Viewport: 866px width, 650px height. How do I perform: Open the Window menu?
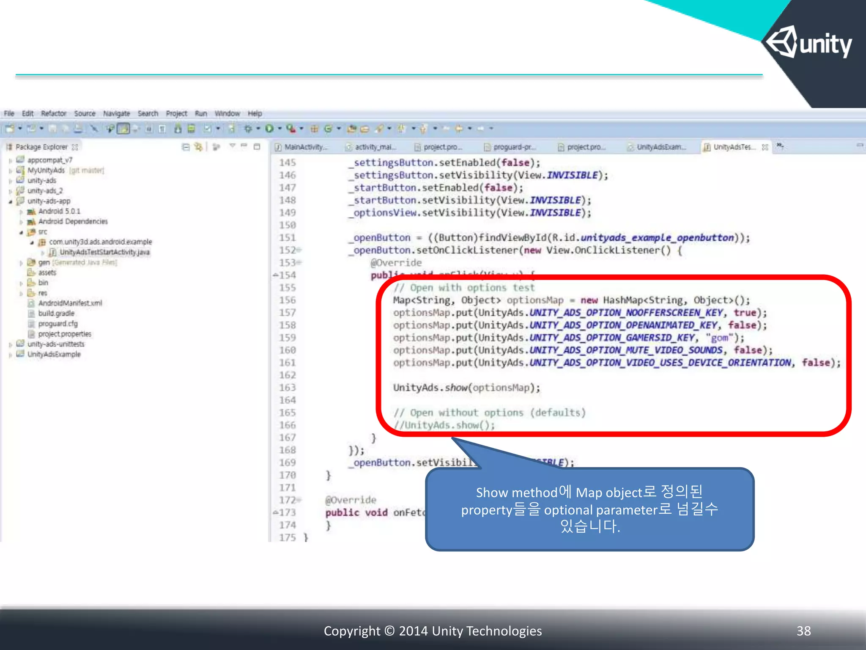(227, 113)
